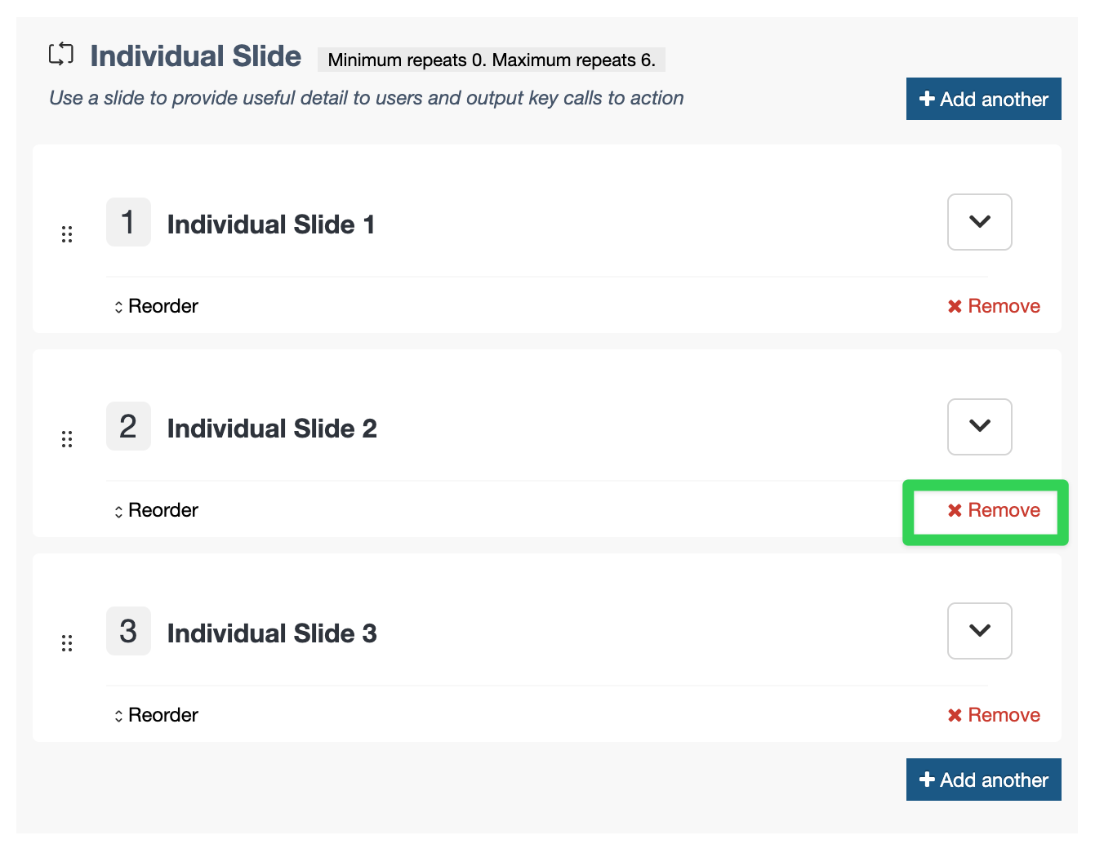Click drag handle for Individual Slide 1

[67, 235]
